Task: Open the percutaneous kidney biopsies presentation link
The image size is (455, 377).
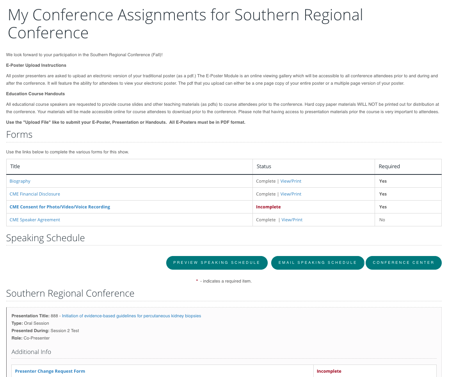Action: click(132, 316)
